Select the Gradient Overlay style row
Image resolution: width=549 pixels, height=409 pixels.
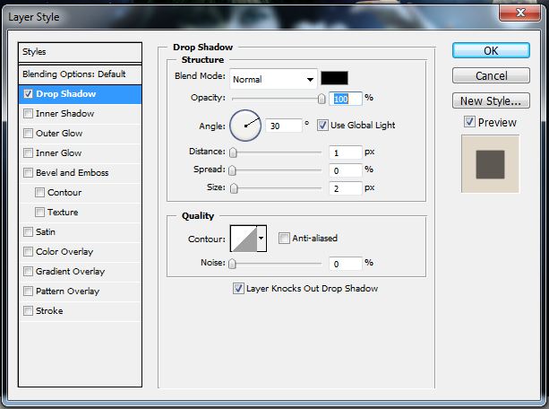click(81, 272)
